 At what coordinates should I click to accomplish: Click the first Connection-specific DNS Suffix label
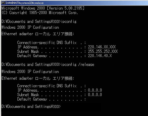click(x=47, y=42)
